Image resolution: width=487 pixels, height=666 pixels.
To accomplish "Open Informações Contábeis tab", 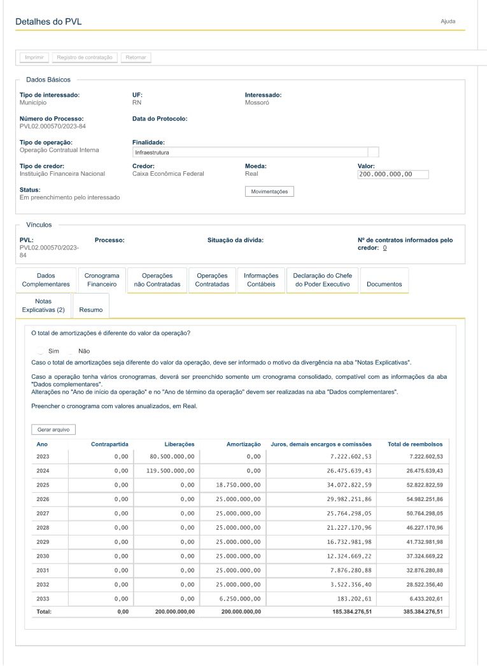I will (x=261, y=280).
